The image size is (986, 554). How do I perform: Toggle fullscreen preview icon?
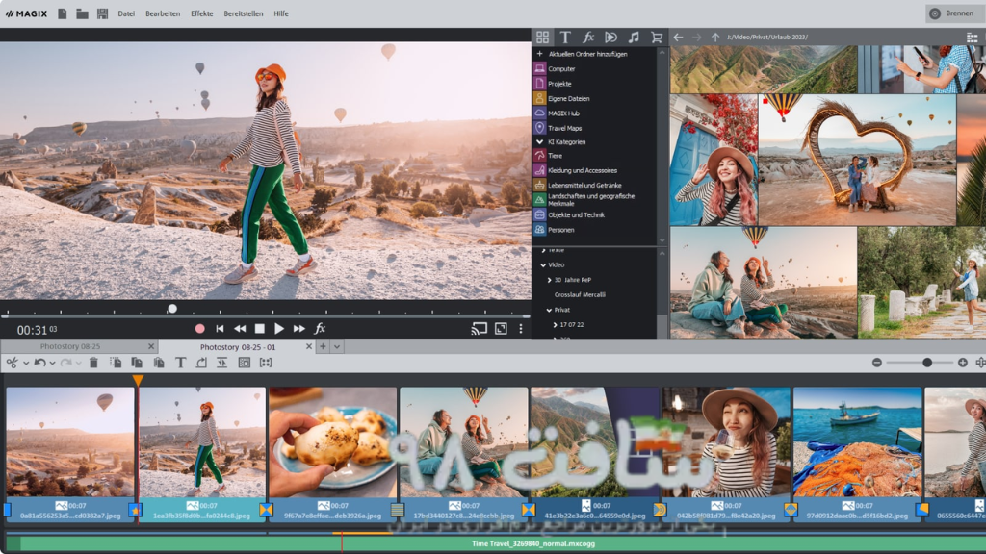[501, 329]
